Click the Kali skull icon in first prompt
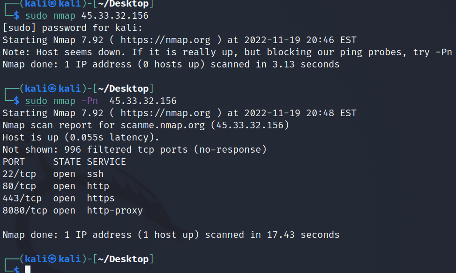The image size is (456, 273). point(52,3)
